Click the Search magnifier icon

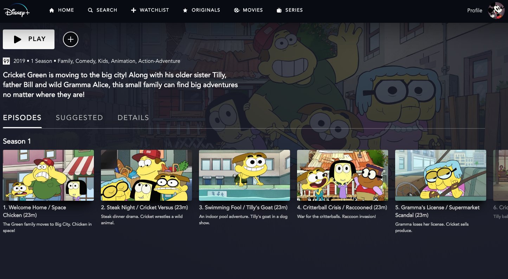[x=90, y=11]
